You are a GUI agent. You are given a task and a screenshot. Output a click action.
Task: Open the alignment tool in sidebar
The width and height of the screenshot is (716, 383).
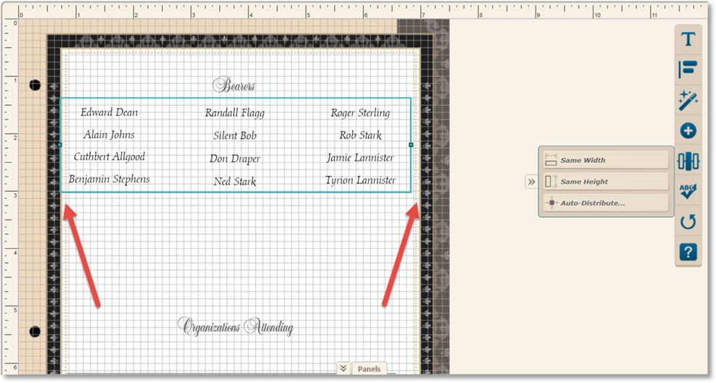tap(688, 70)
